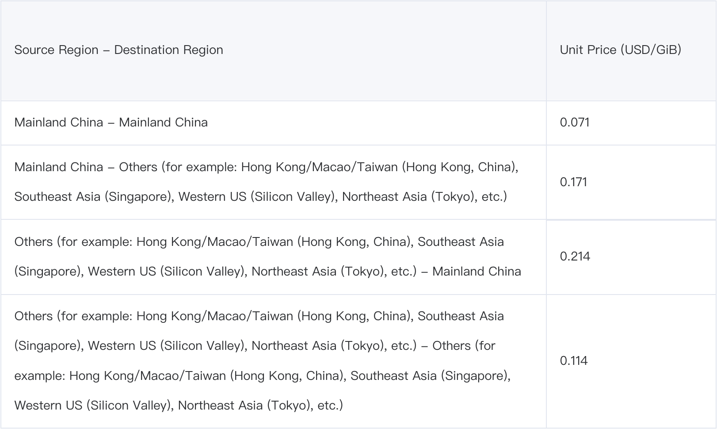717x429 pixels.
Task: Click 'Western US (Silicon Valley)' in third row
Action: (x=167, y=272)
